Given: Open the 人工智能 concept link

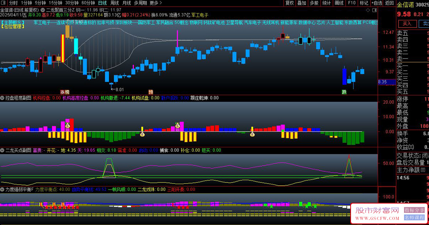Looking at the screenshot, I should tap(335, 23).
